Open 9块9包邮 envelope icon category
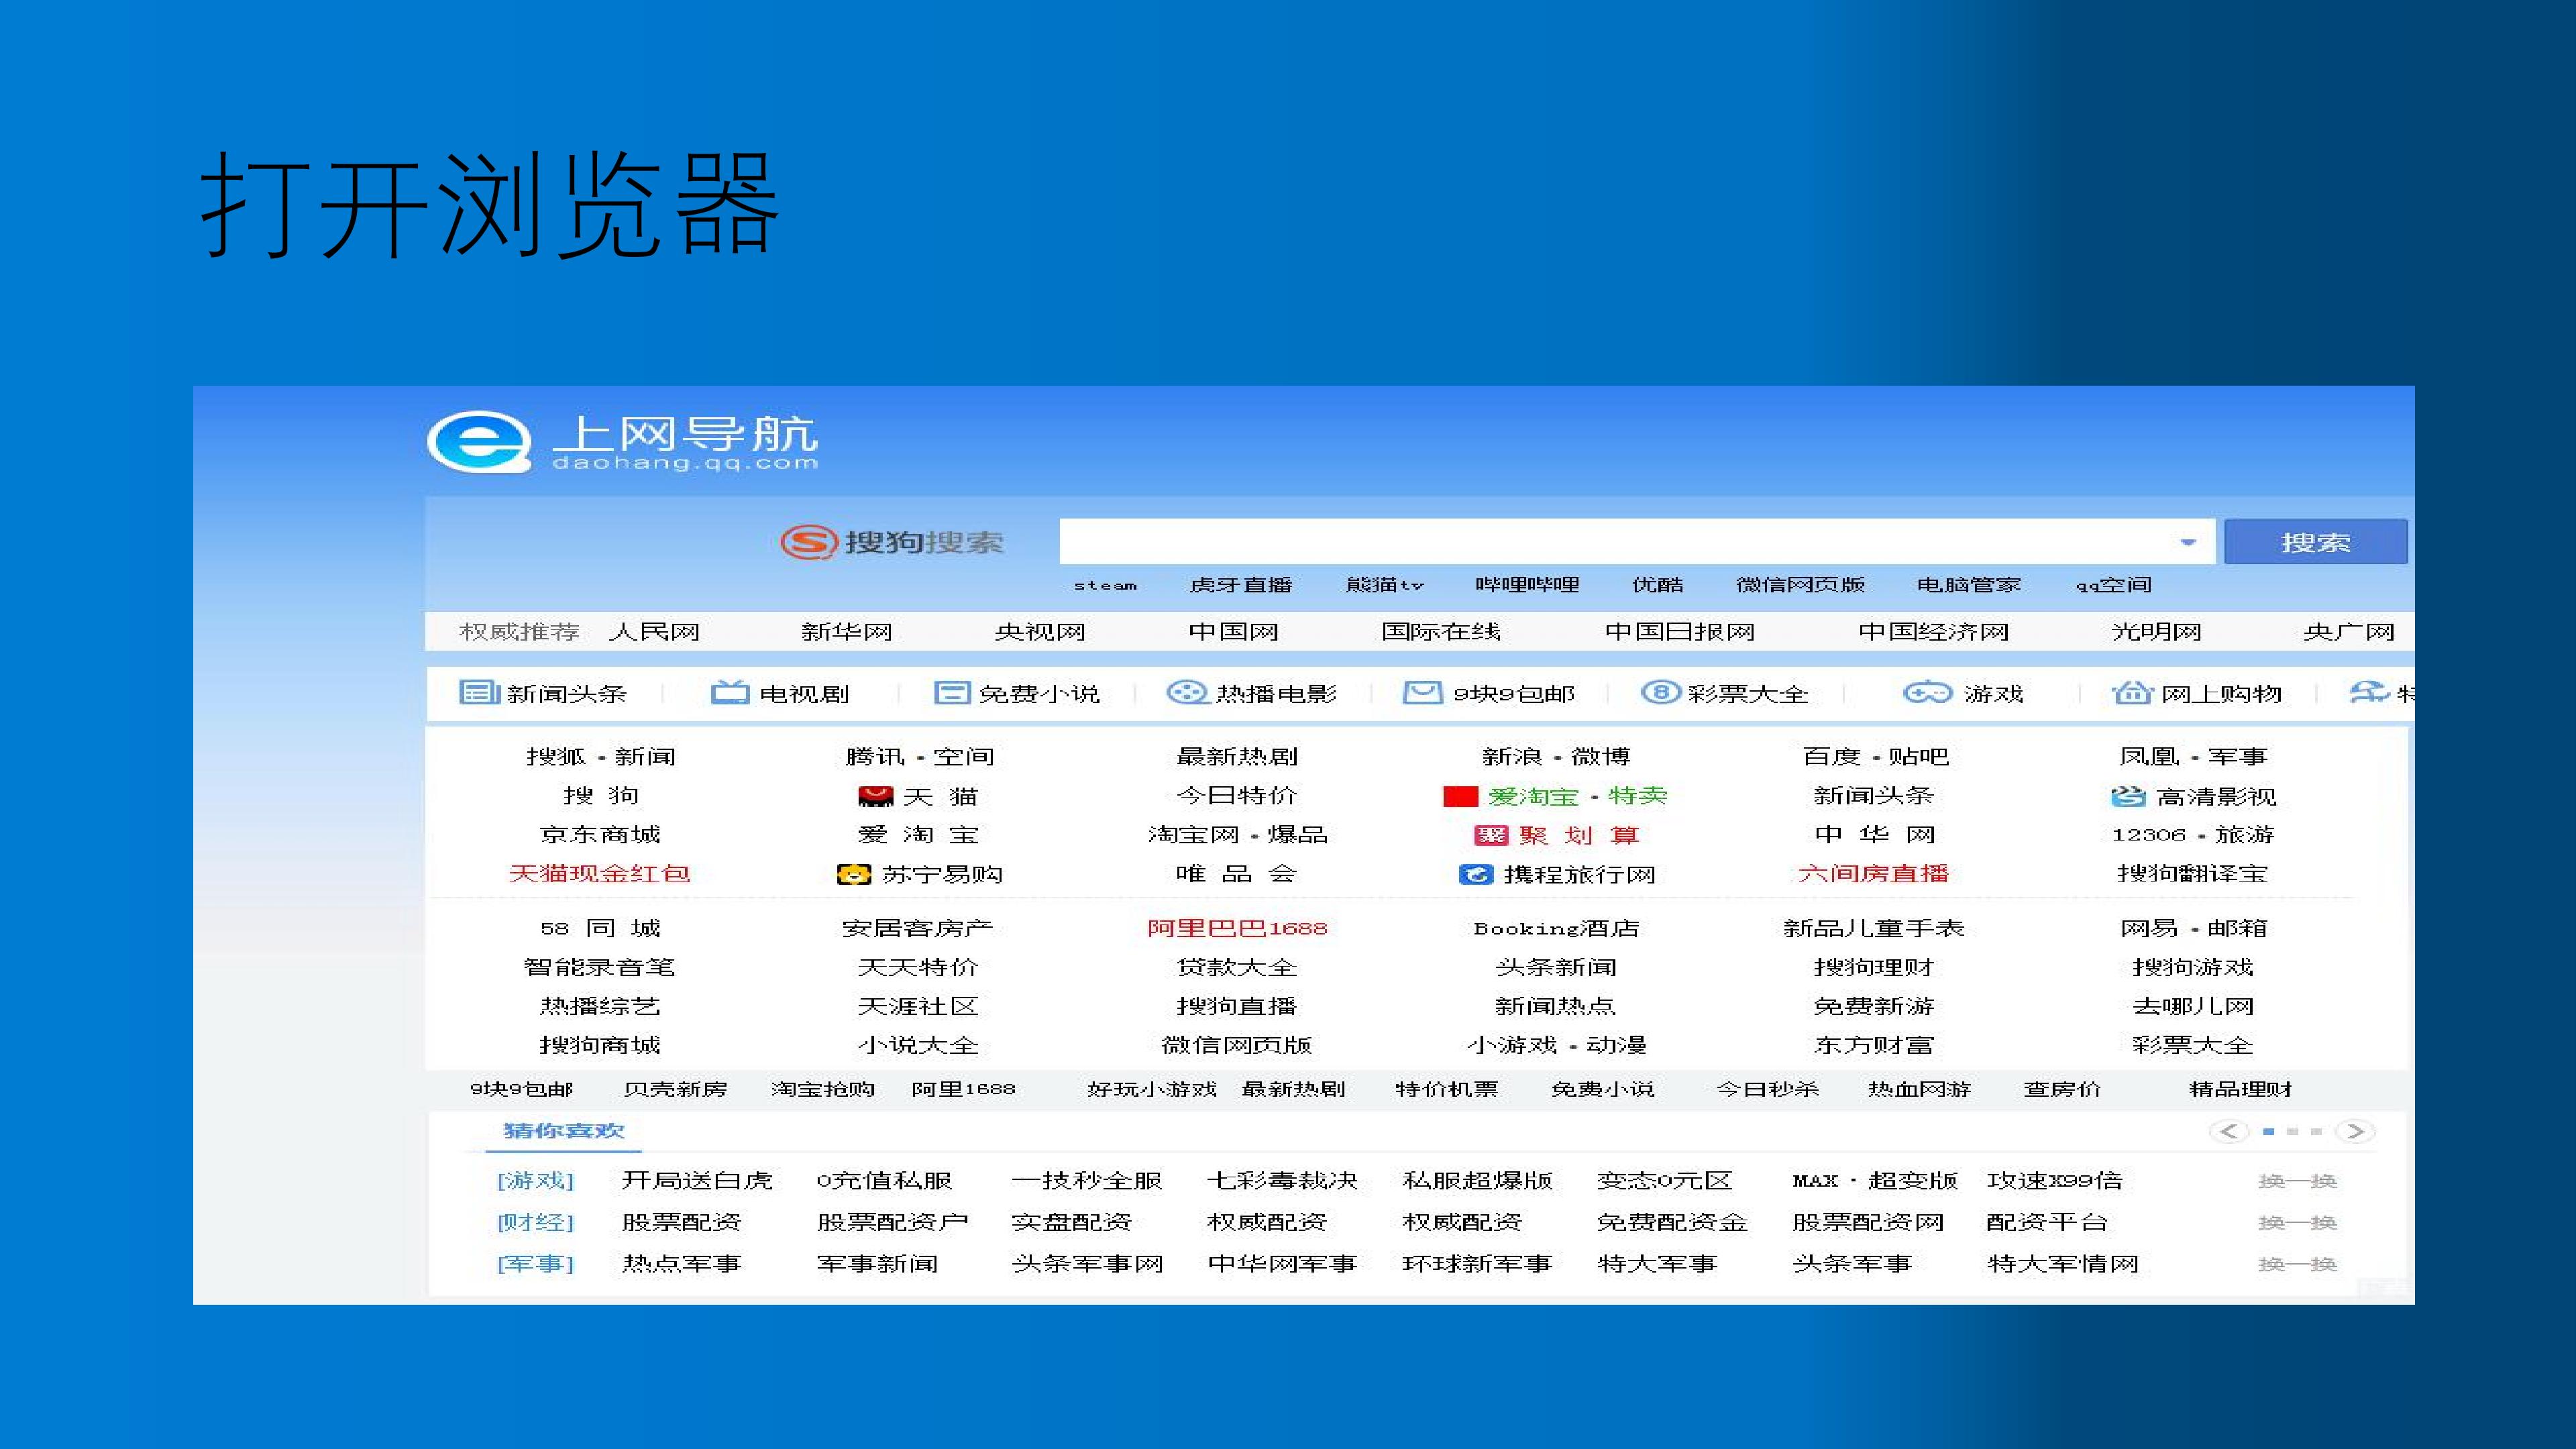The height and width of the screenshot is (1449, 2576). (x=1489, y=693)
